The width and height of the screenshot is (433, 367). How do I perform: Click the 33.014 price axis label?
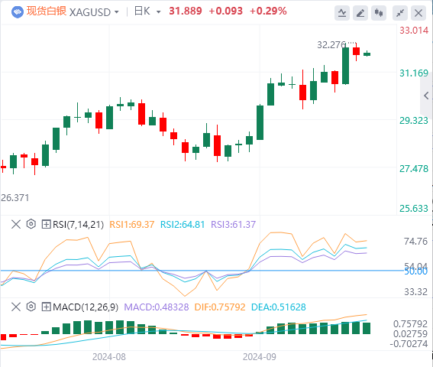414,30
